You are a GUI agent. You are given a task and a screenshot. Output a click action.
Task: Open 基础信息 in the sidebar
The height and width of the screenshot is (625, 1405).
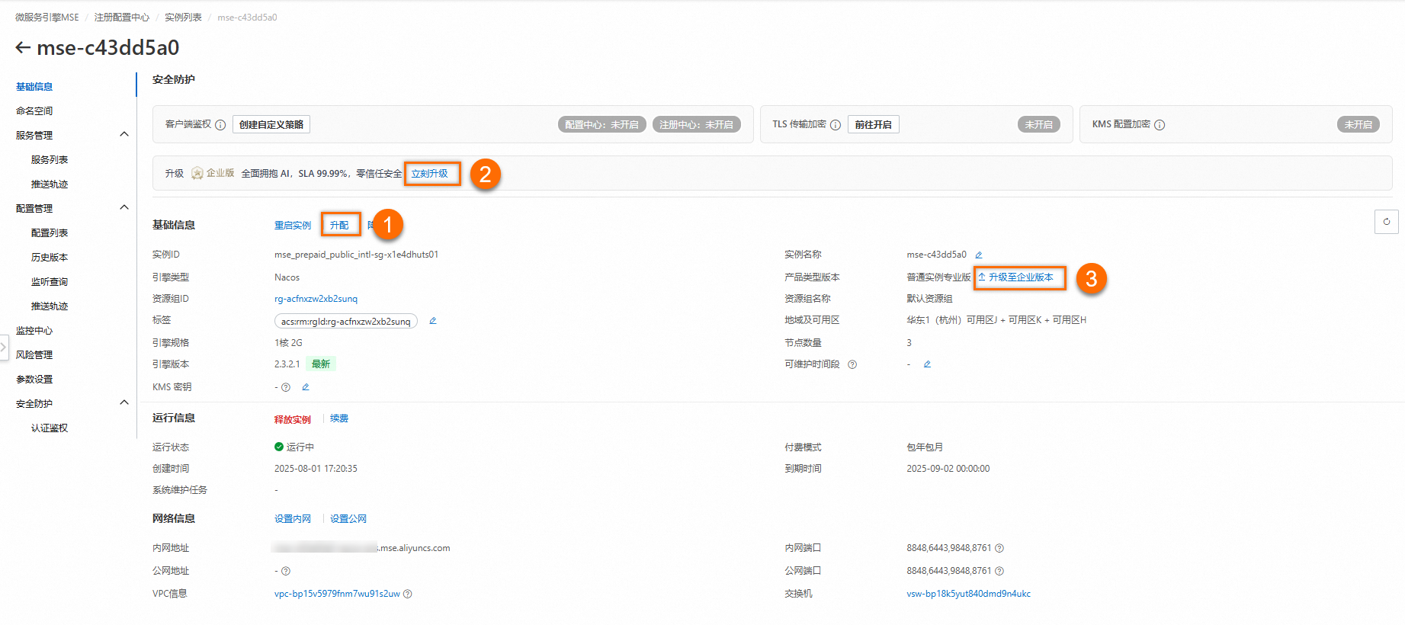pos(34,87)
